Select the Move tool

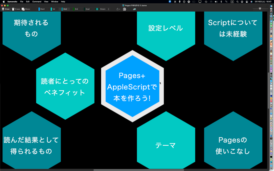pos(26,9)
